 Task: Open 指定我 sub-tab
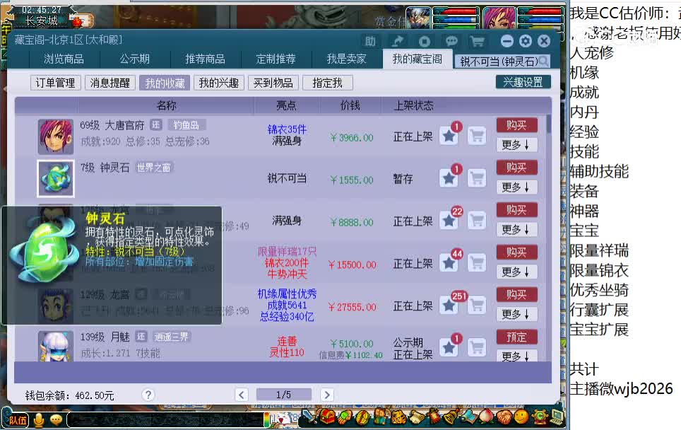(328, 83)
